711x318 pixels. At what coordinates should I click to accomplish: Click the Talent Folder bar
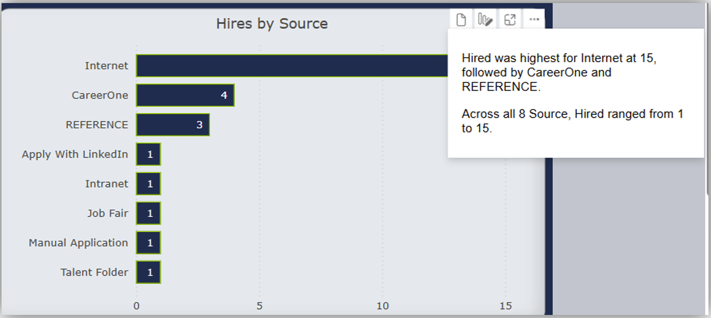click(x=149, y=273)
